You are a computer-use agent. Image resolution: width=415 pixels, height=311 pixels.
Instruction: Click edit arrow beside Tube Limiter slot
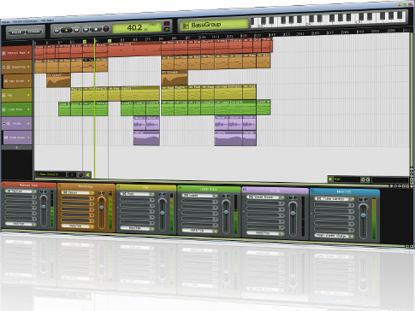coord(351,199)
